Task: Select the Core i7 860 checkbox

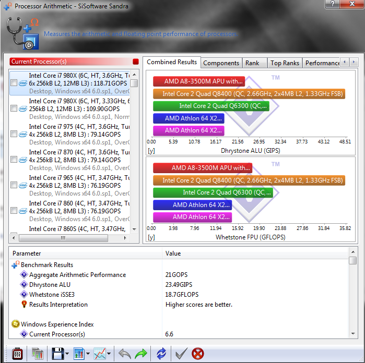Action: click(14, 211)
